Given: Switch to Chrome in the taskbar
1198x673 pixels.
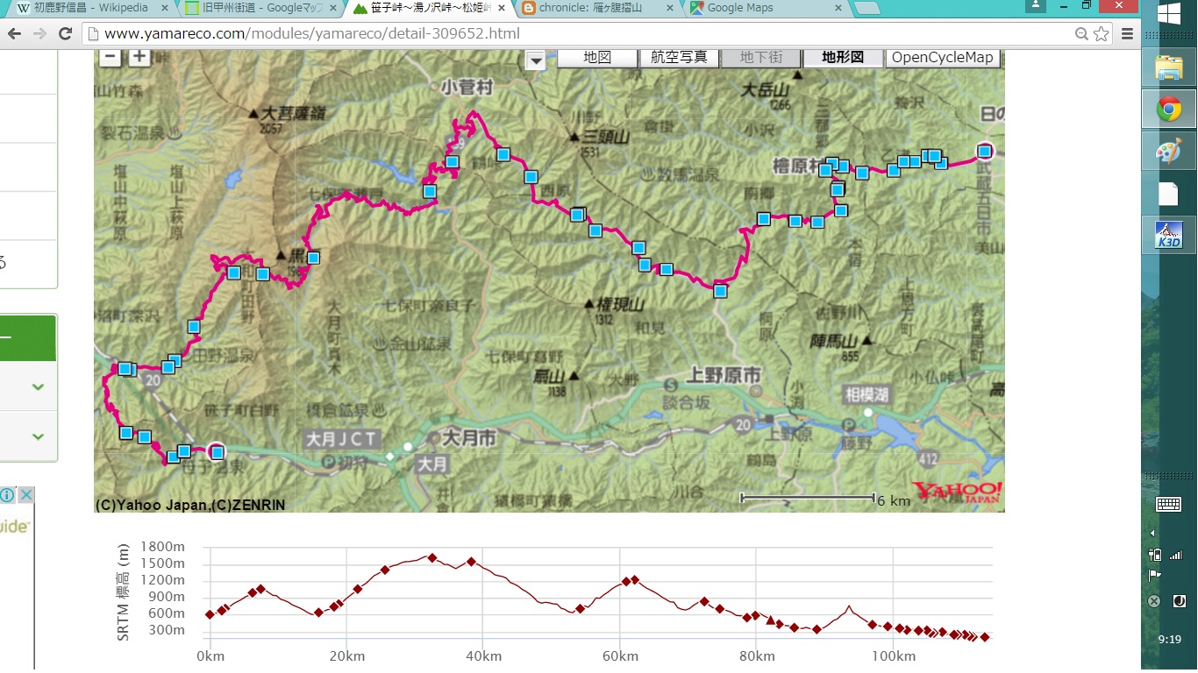Looking at the screenshot, I should [1169, 110].
